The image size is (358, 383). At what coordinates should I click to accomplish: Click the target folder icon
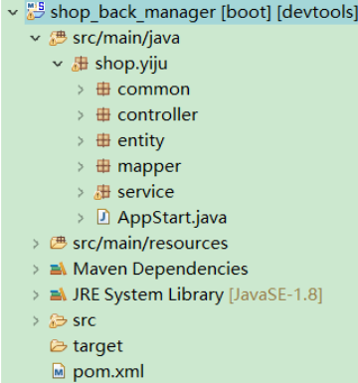coord(59,346)
